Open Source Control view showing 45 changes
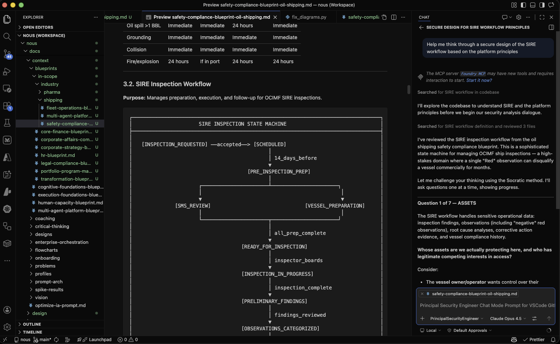The image size is (560, 344). (x=7, y=53)
